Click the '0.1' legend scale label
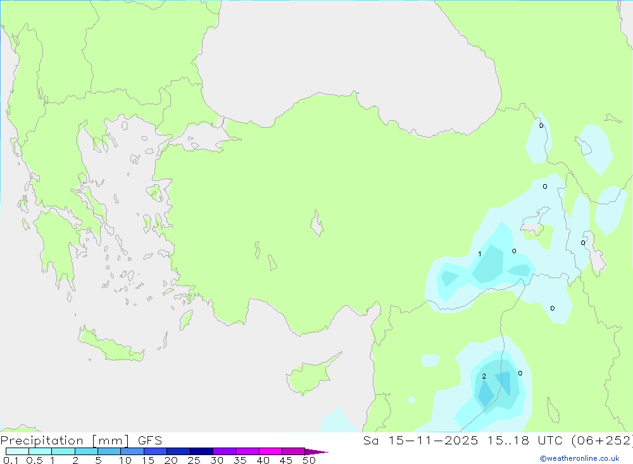 point(11,460)
